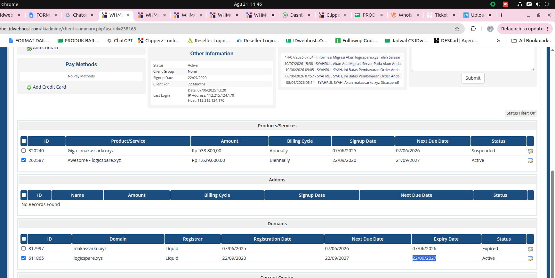
Task: Open edit icon for logicspare.xyz domain row
Action: [x=530, y=258]
